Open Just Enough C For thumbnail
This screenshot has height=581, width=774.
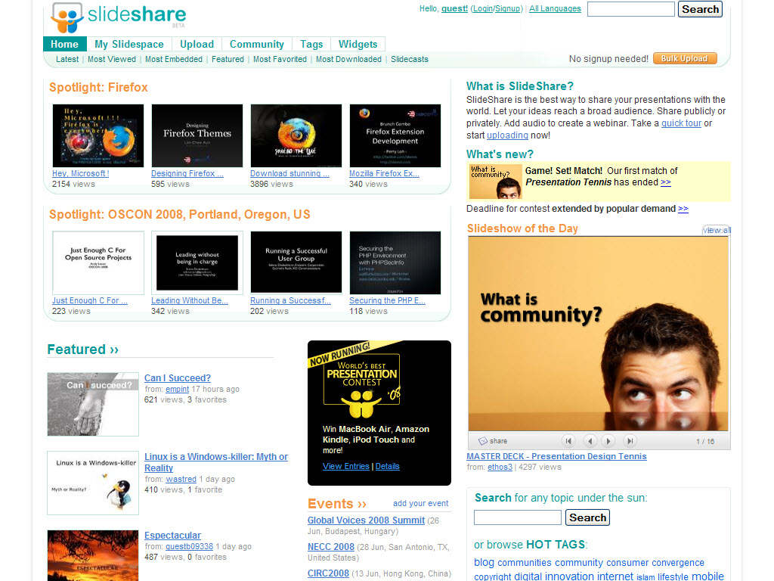(x=98, y=263)
